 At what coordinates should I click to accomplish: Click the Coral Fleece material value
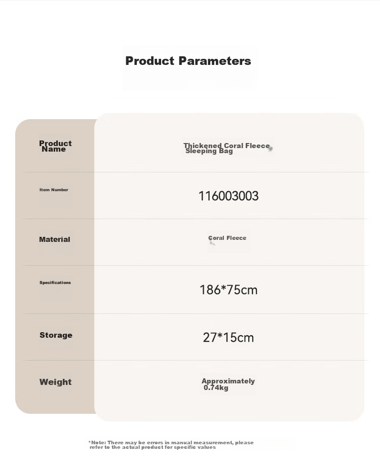click(x=227, y=238)
